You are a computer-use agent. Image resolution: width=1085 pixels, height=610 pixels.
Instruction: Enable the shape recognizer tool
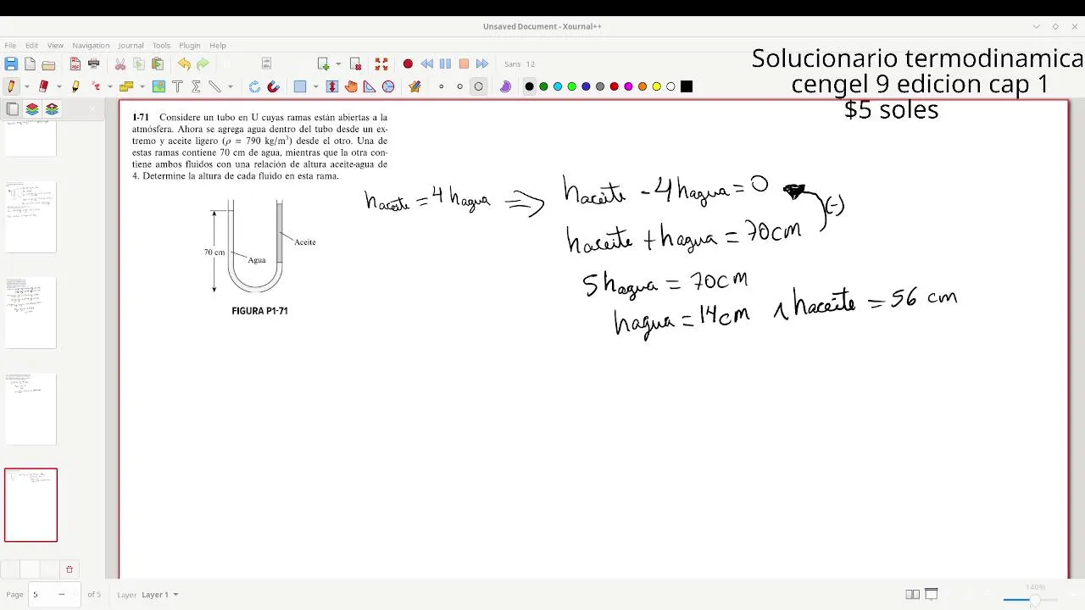pyautogui.click(x=95, y=86)
